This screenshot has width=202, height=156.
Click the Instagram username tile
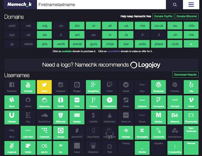coord(61,87)
